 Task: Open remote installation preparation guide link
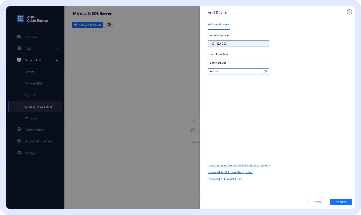[239, 166]
